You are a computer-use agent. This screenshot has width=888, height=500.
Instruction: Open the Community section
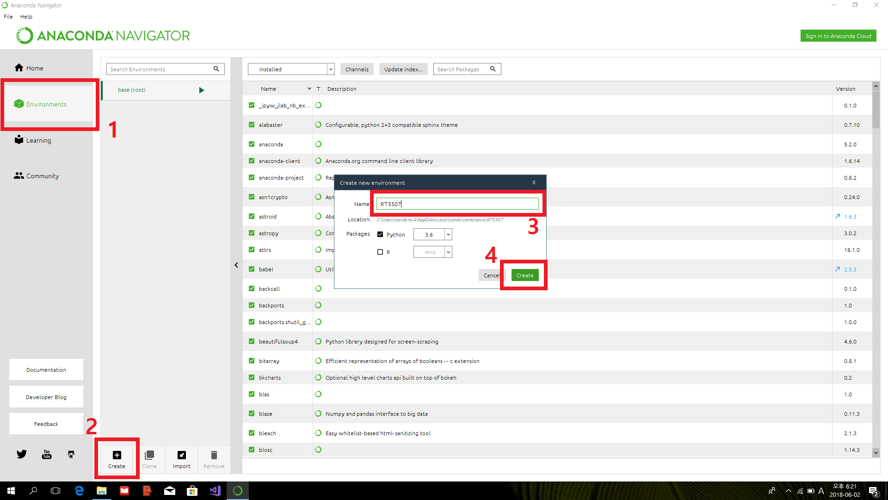[37, 176]
